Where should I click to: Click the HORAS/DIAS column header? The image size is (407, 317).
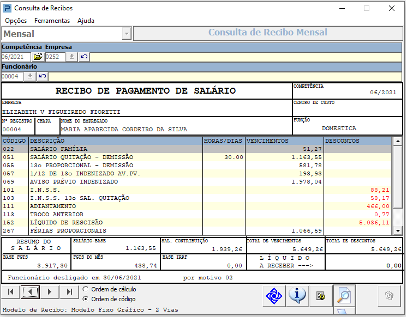[224, 141]
